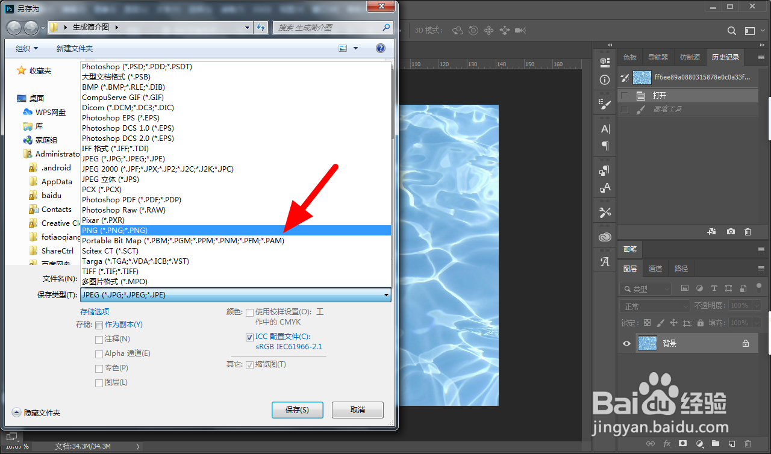Open the Info panel icon in dock
Viewport: 771px width, 454px height.
(605, 80)
